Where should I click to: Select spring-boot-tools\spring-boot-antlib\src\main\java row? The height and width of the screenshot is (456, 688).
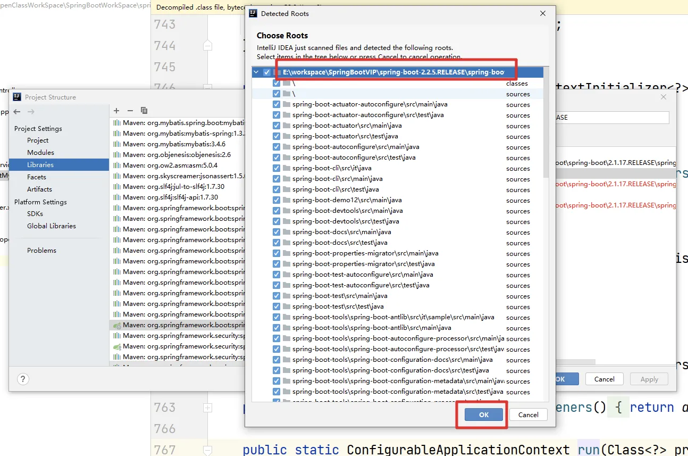[x=398, y=328]
